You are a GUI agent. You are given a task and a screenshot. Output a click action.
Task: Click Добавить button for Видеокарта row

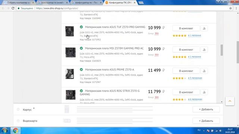point(206,121)
